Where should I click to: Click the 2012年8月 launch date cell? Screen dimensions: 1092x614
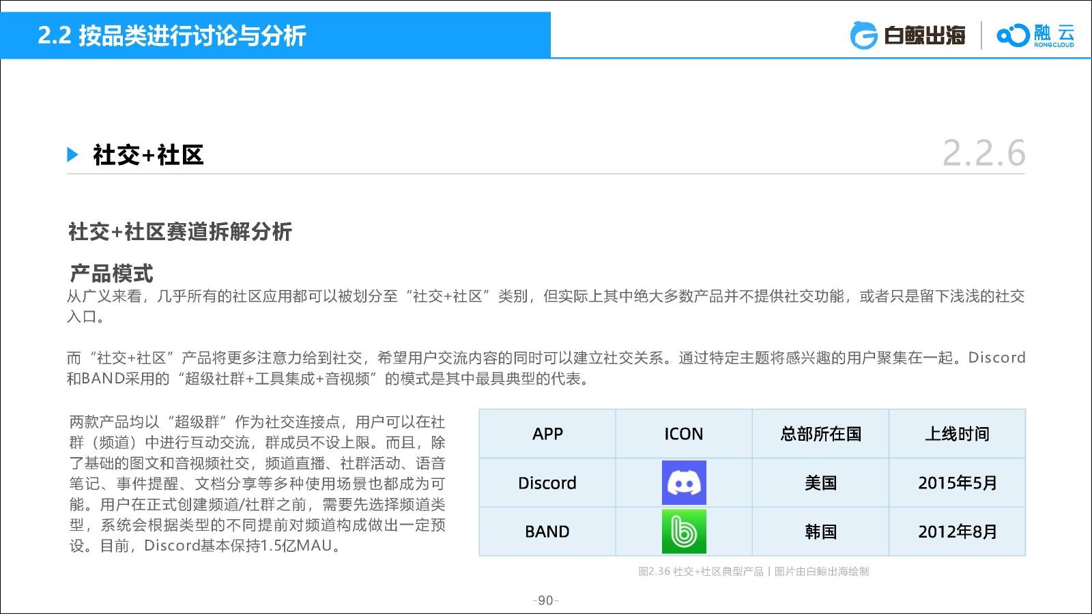coord(957,531)
